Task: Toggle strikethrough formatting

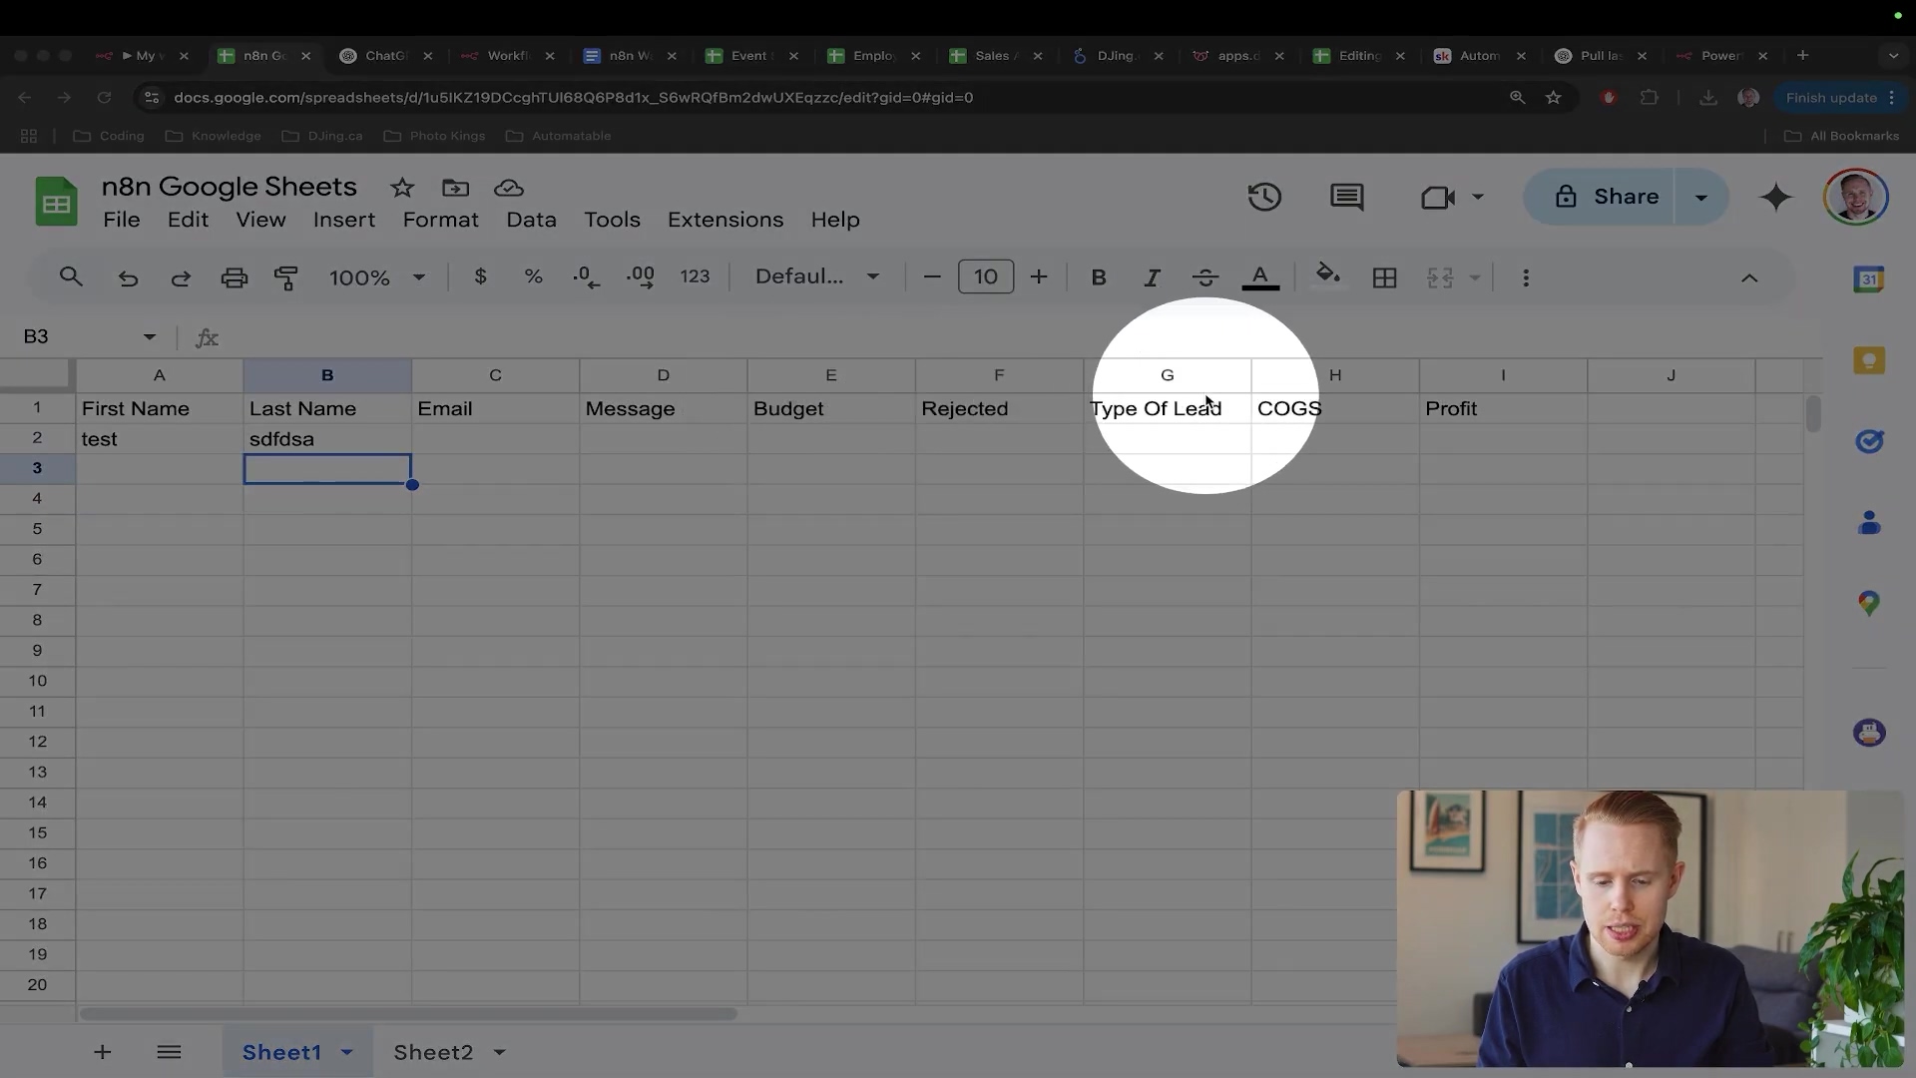Action: click(1204, 277)
